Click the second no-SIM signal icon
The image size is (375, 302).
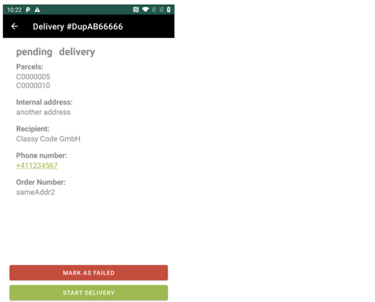[x=162, y=9]
